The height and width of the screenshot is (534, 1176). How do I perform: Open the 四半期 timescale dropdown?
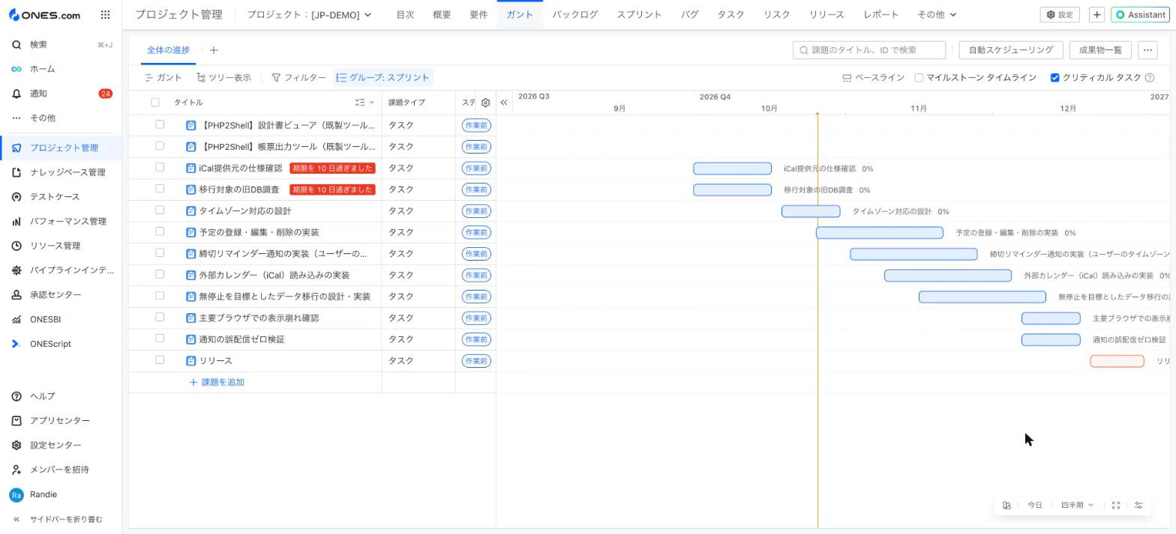coord(1077,506)
